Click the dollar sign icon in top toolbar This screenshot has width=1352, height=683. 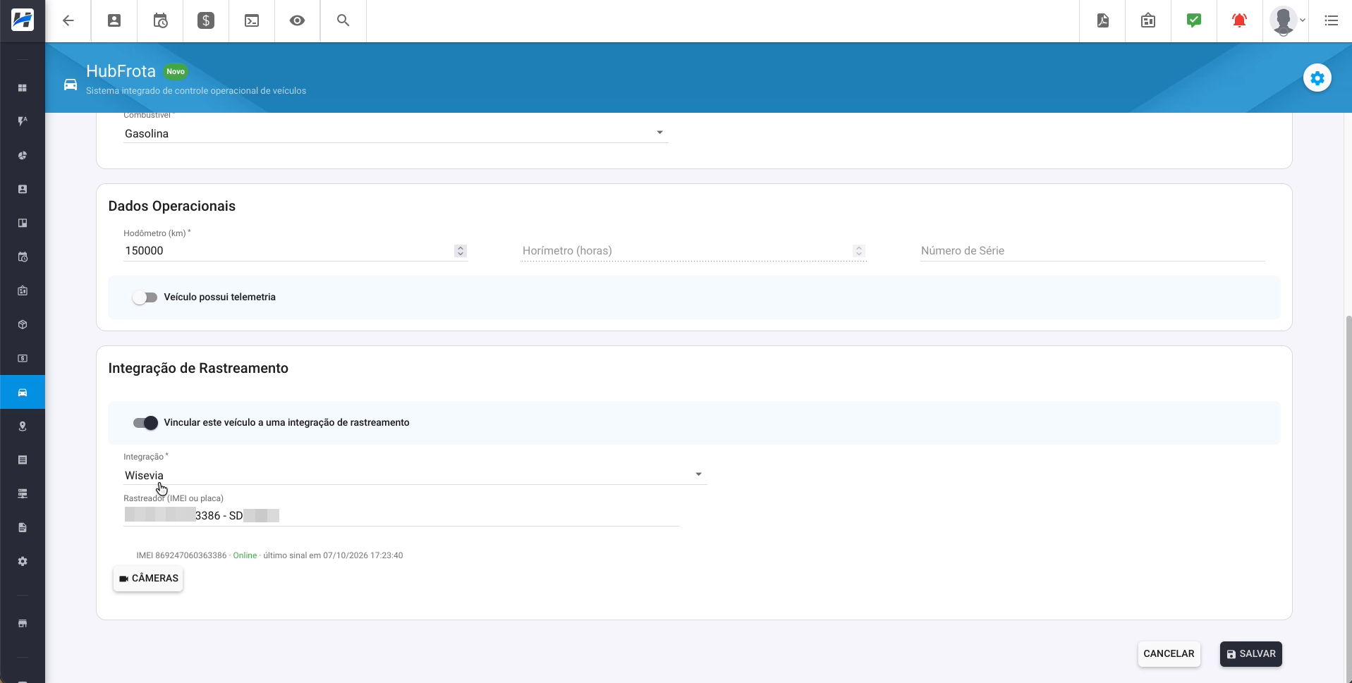[206, 20]
